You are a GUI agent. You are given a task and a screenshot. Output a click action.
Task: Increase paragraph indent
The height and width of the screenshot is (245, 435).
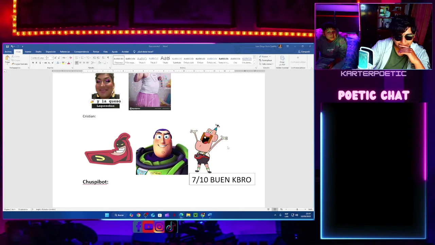tap(98, 58)
